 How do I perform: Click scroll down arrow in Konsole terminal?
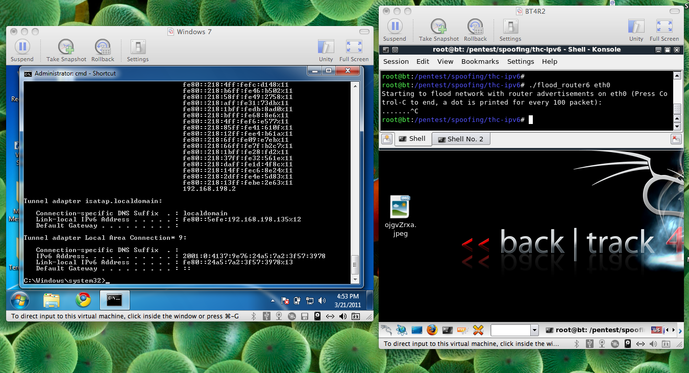point(677,126)
